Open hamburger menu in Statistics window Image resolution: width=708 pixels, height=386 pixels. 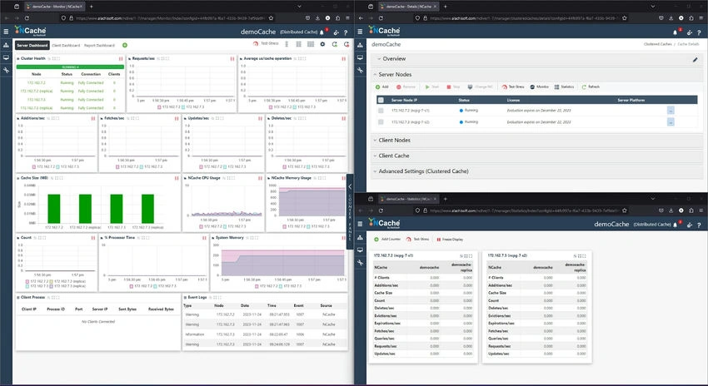click(x=360, y=224)
